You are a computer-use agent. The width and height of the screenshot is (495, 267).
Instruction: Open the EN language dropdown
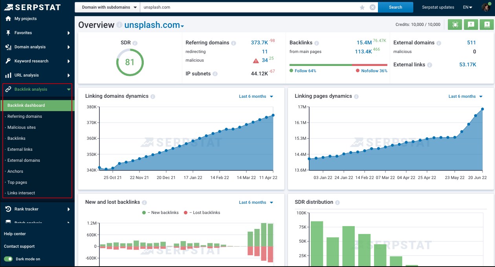pyautogui.click(x=467, y=7)
